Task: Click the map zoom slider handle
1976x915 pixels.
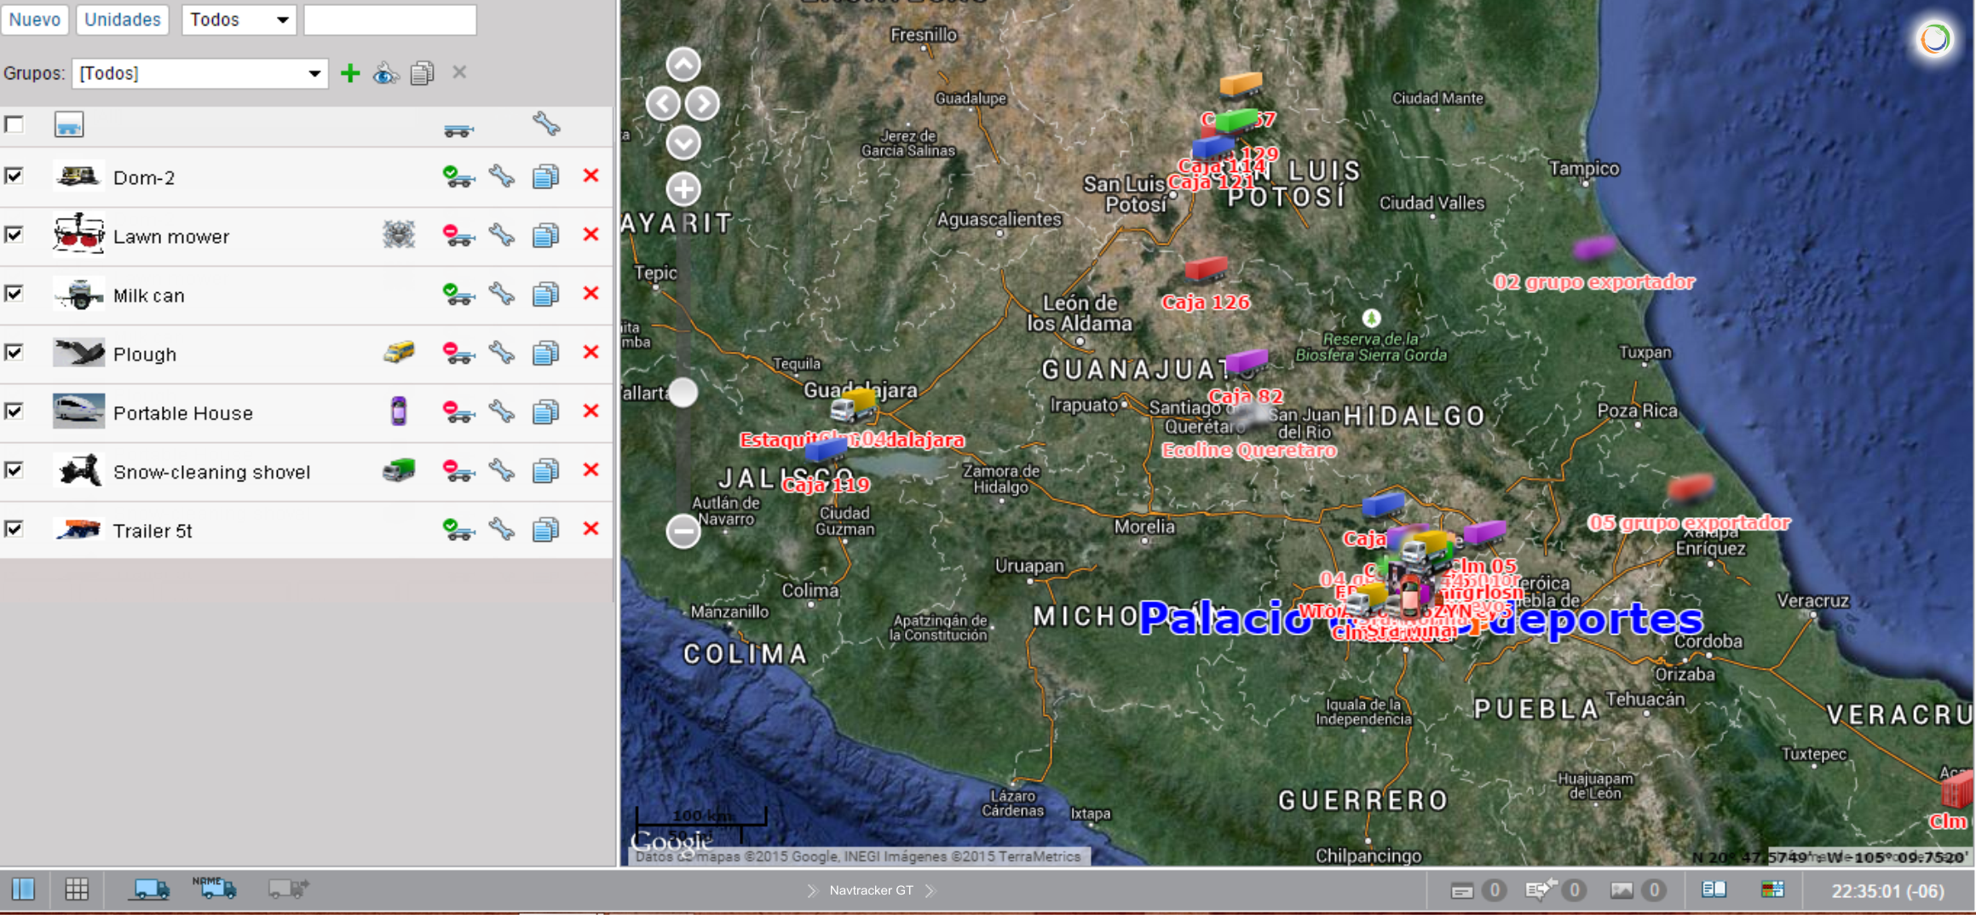Action: [683, 393]
